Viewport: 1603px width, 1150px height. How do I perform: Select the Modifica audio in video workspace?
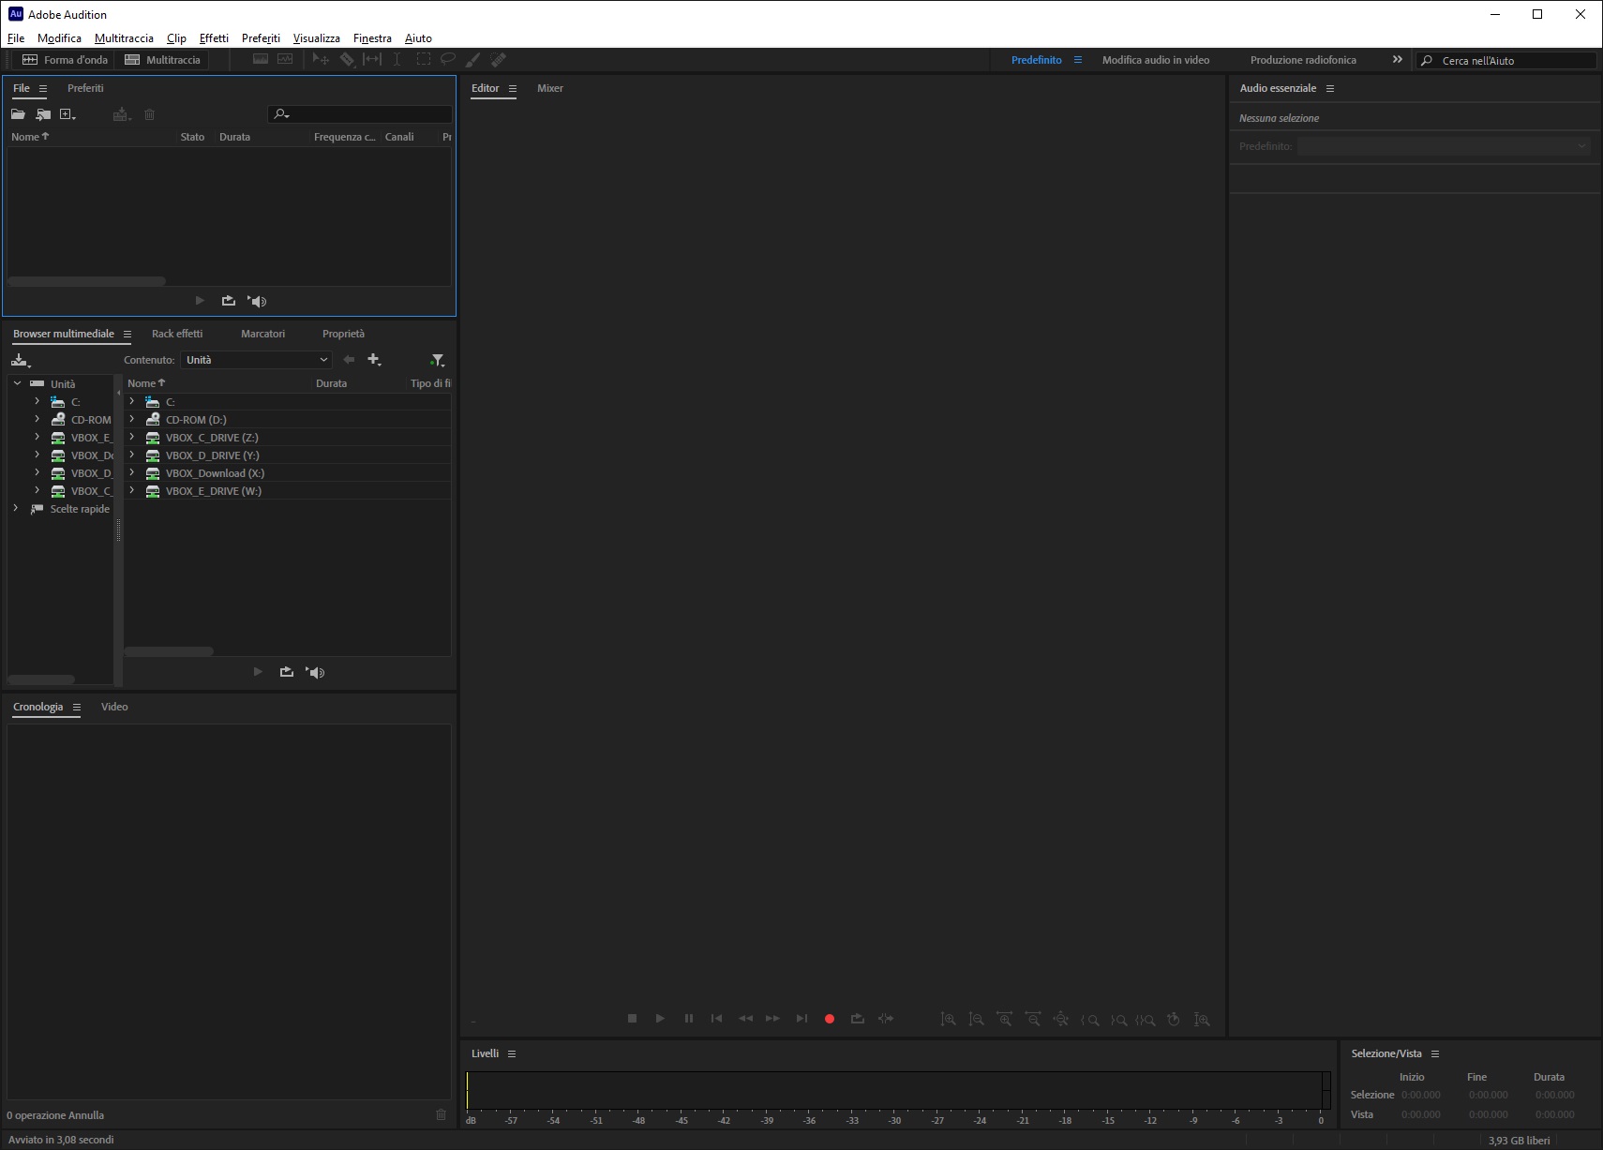(x=1156, y=60)
